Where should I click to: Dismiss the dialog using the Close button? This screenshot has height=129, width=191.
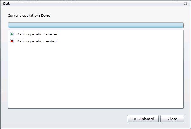(x=172, y=119)
